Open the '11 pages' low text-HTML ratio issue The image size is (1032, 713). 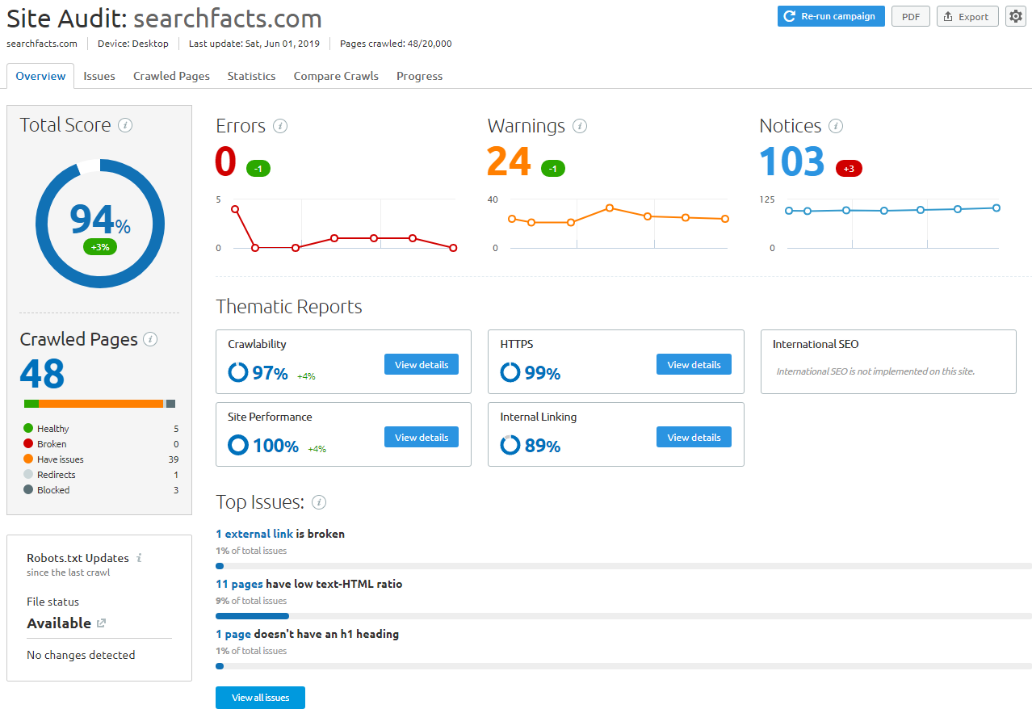(x=239, y=584)
